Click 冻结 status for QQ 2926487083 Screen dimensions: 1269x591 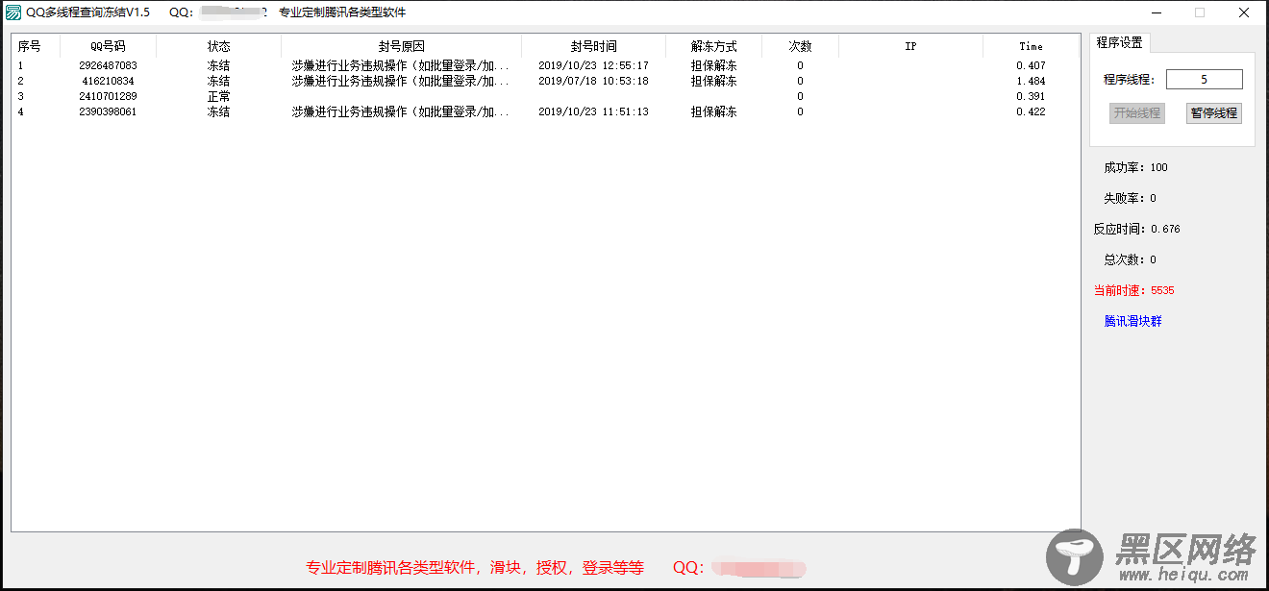(x=218, y=65)
